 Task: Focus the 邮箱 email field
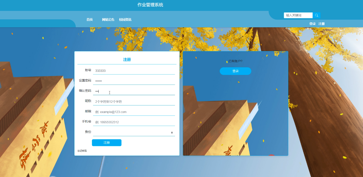(134, 112)
